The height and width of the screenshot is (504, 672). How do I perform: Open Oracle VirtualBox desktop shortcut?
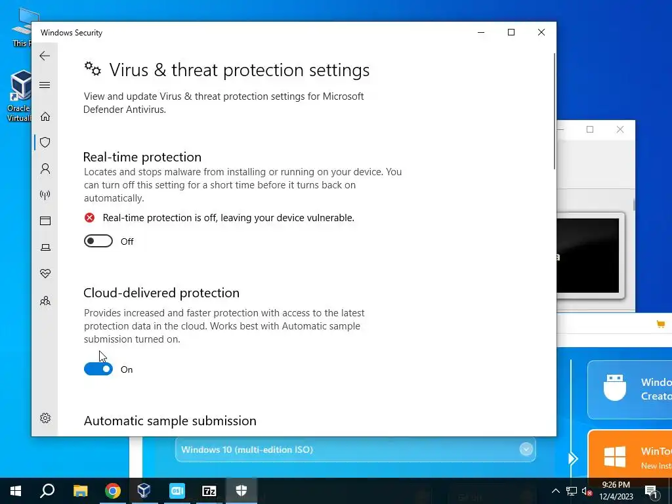[x=18, y=96]
